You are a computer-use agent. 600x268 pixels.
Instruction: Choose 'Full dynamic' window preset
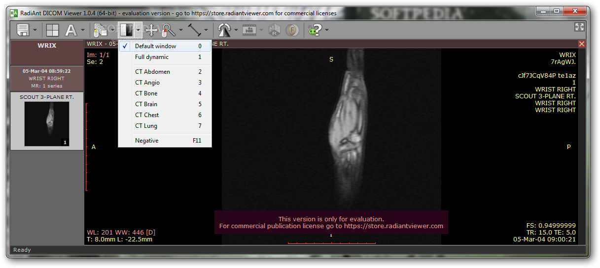pos(165,57)
